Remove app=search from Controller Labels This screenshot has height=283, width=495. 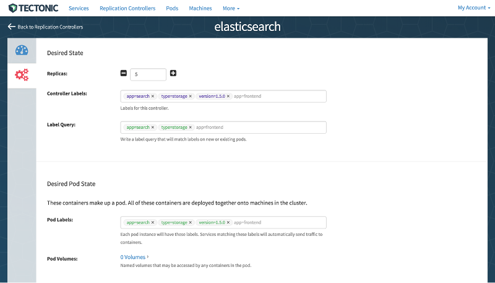pyautogui.click(x=153, y=97)
